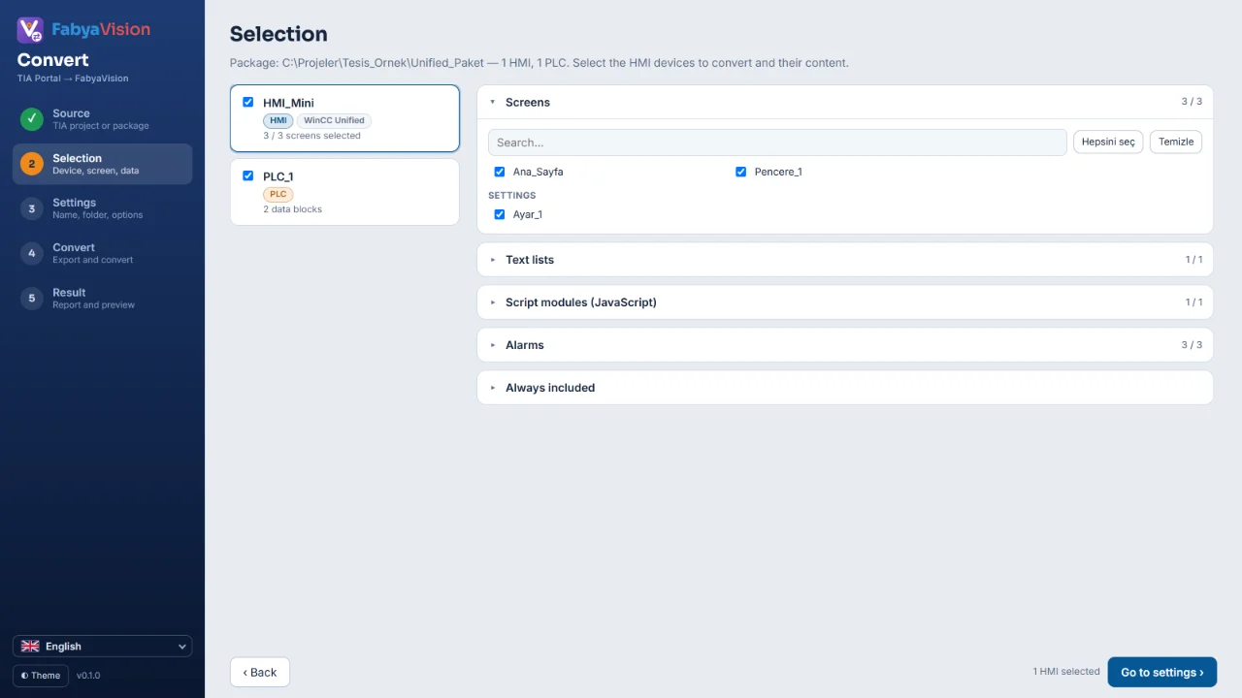
Task: Go to the Source step in sidebar
Action: (103, 119)
